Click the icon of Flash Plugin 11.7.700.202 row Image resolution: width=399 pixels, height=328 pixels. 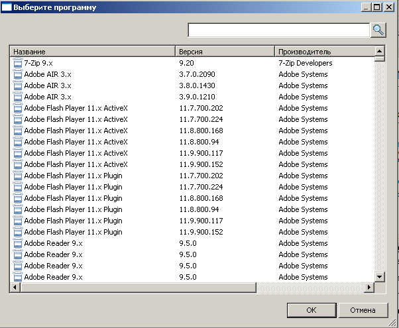click(x=17, y=176)
